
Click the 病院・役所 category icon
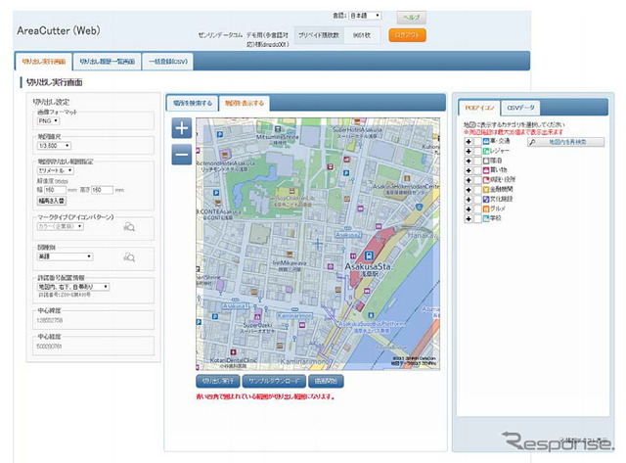click(x=486, y=180)
